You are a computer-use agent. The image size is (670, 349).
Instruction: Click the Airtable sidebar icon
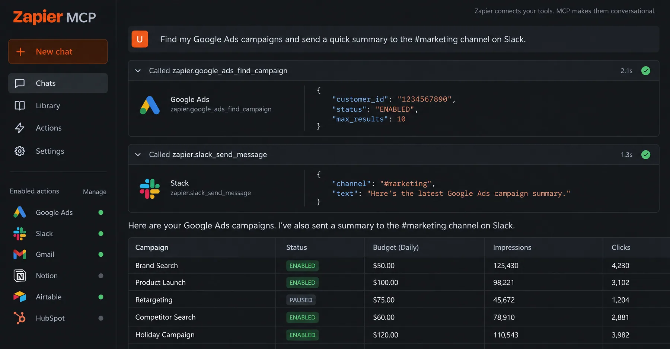[20, 297]
